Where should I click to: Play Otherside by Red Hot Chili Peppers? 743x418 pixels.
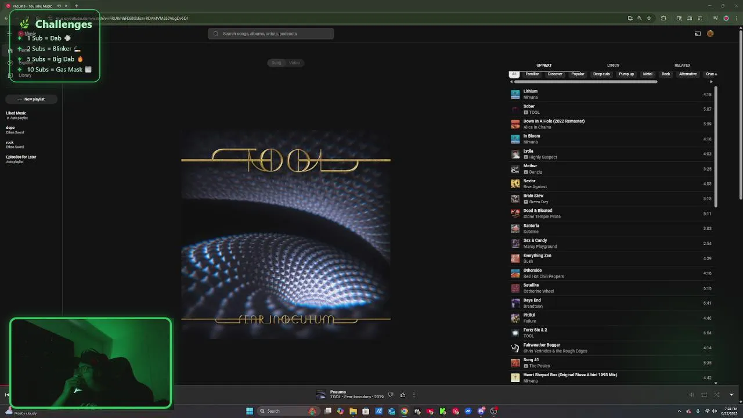pyautogui.click(x=611, y=273)
